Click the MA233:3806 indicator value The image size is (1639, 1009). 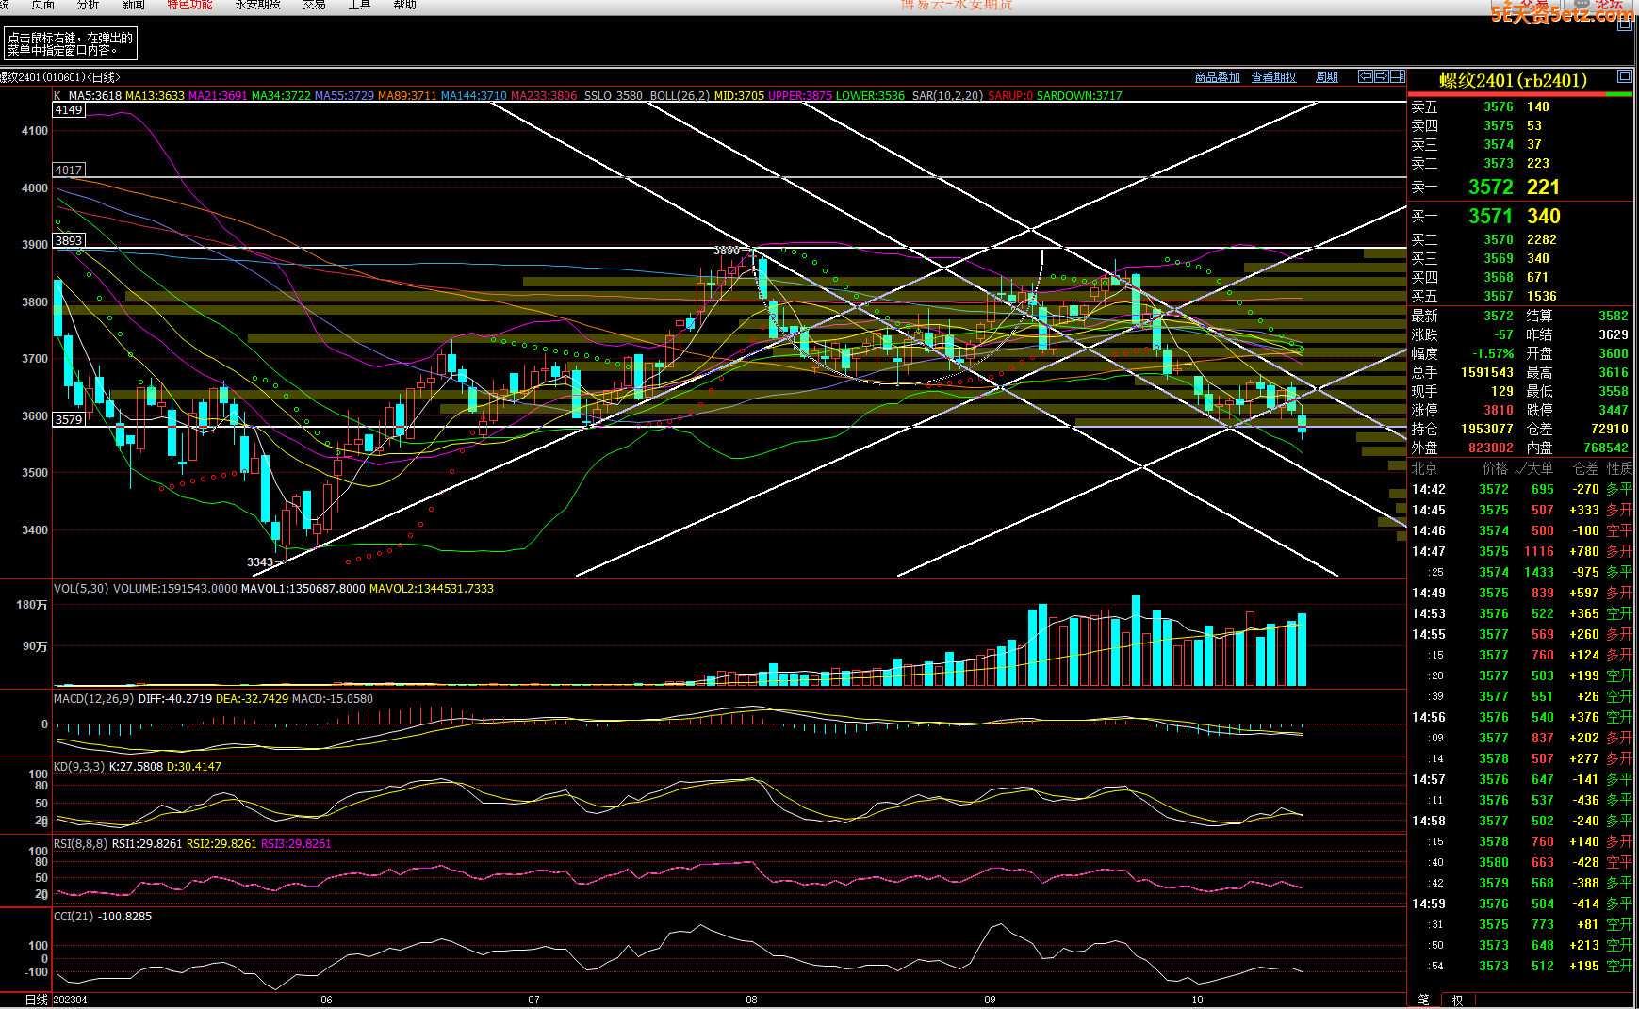[x=544, y=96]
